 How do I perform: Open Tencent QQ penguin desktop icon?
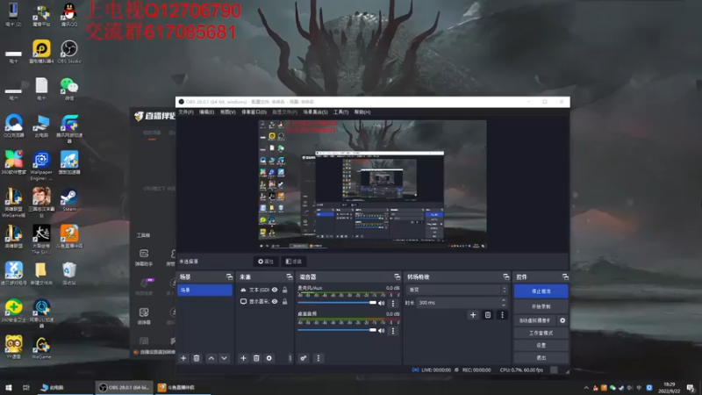(x=69, y=14)
